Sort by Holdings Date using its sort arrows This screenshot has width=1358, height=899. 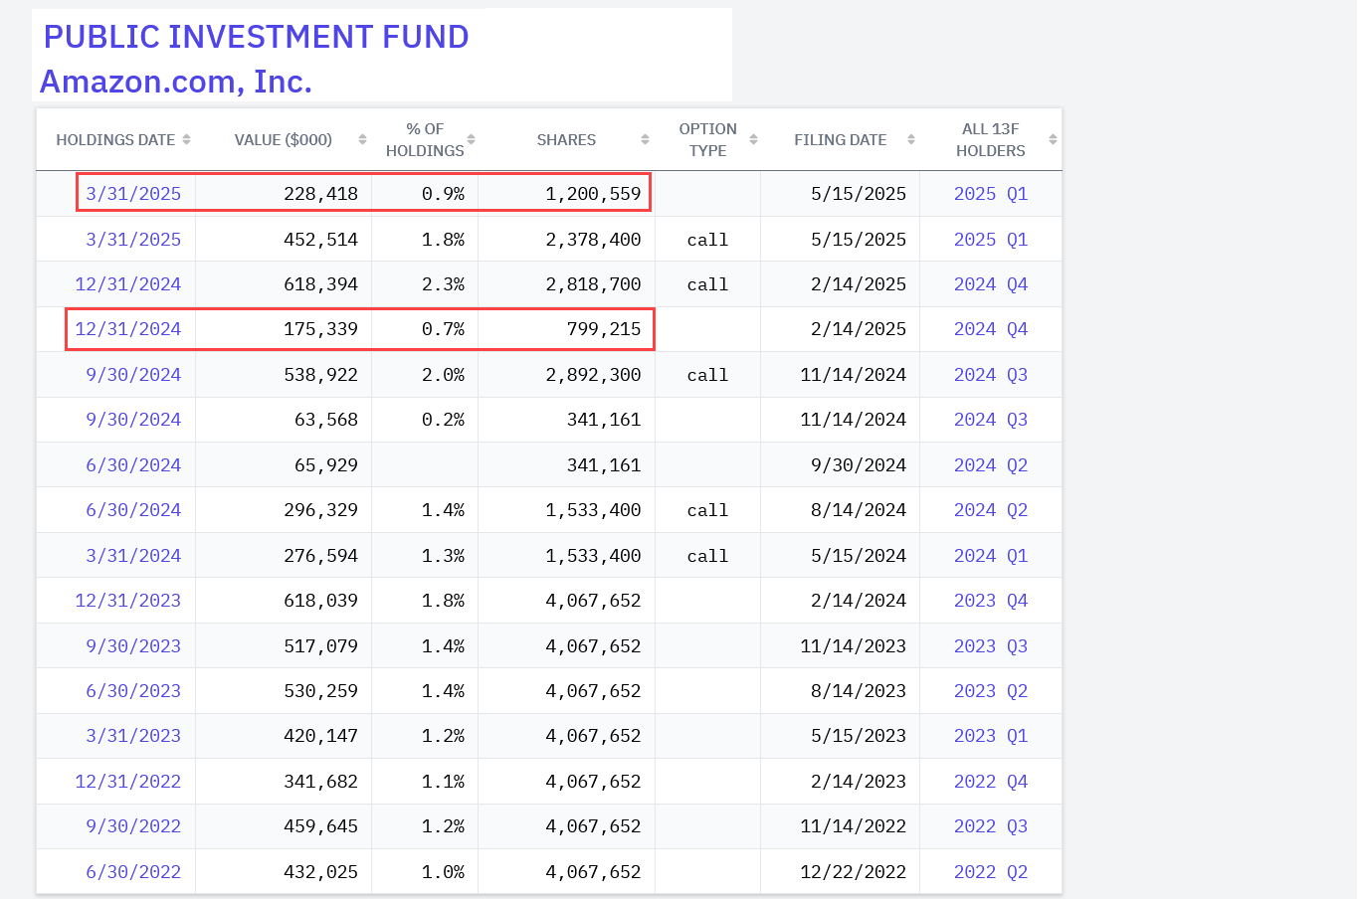coord(186,140)
